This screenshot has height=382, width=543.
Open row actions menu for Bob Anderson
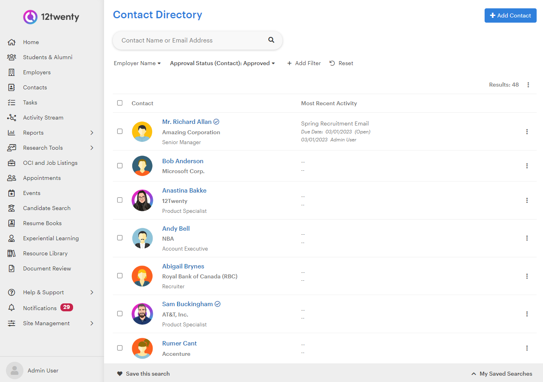[x=527, y=166]
